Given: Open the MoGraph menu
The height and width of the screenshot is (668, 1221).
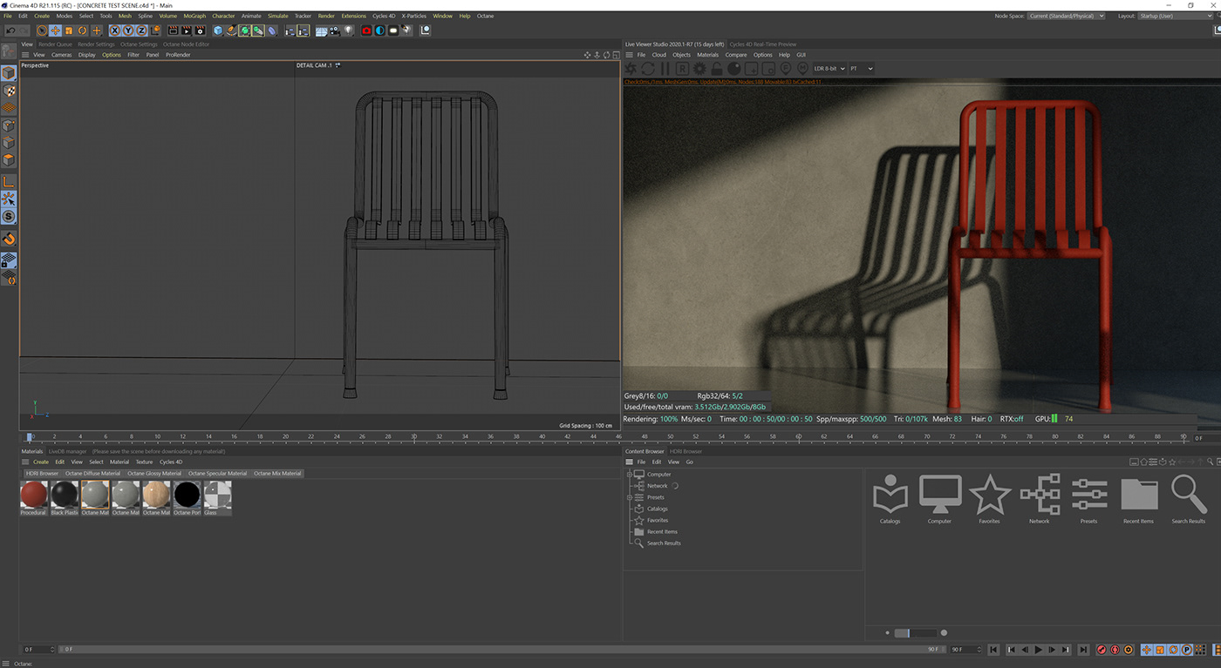Looking at the screenshot, I should click(194, 16).
